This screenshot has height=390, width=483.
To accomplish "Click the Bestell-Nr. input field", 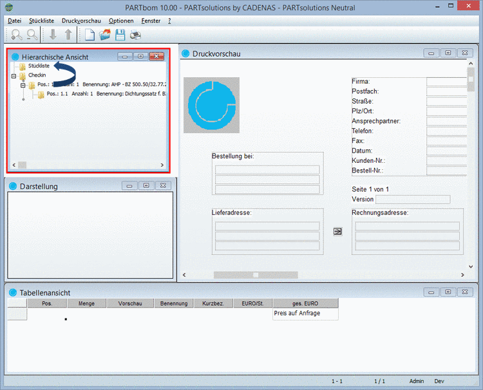I will coord(447,170).
